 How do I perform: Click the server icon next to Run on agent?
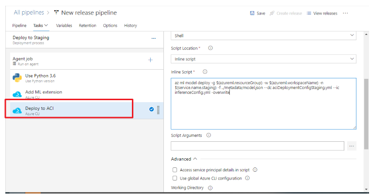(x=15, y=63)
